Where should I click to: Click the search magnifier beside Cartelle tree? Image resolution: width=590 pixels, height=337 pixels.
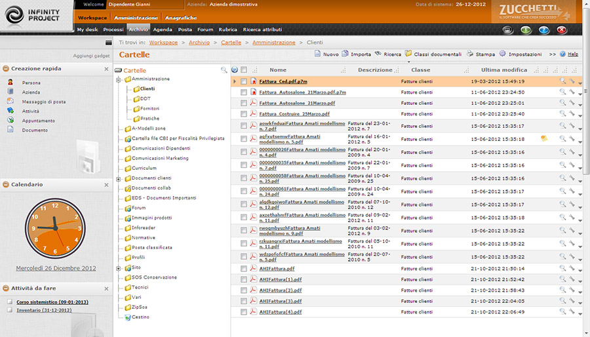pyautogui.click(x=224, y=70)
